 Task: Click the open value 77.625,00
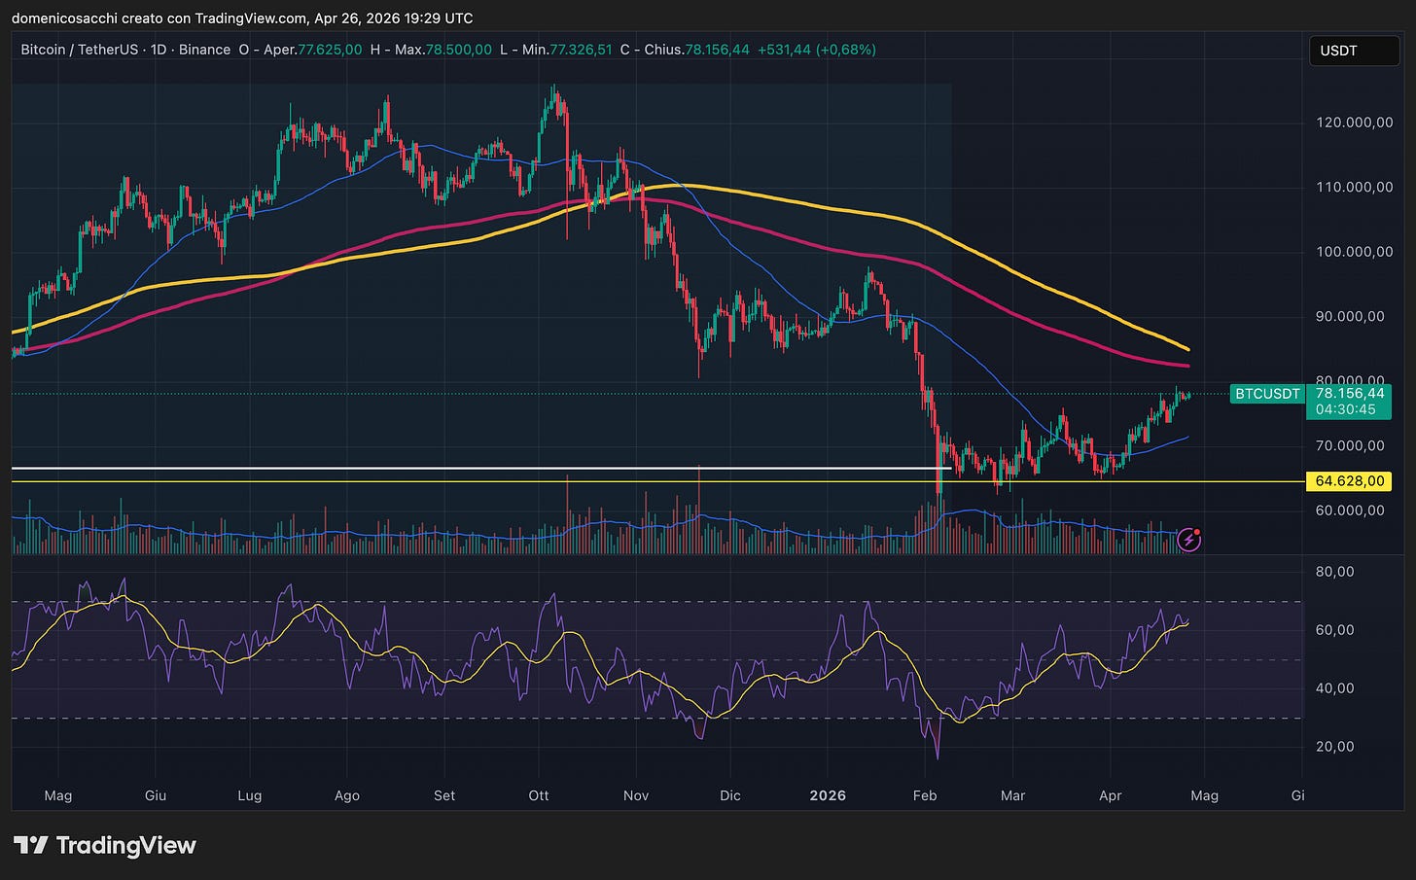pos(330,50)
